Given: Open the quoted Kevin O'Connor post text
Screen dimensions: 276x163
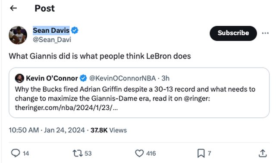Looking at the screenshot, I should click(135, 98).
